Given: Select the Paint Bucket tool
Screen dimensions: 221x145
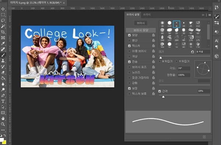Looking at the screenshot, I should pyautogui.click(x=3, y=78).
